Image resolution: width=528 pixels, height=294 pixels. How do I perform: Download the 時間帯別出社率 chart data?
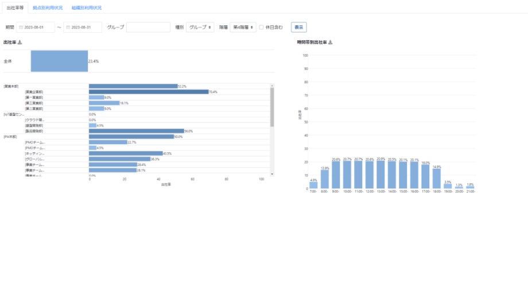coord(330,42)
